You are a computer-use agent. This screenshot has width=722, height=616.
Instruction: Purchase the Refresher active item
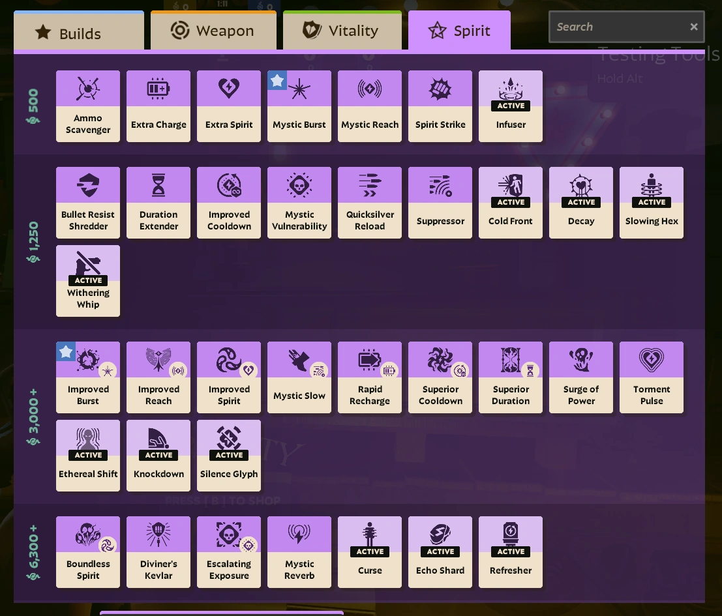pos(511,553)
